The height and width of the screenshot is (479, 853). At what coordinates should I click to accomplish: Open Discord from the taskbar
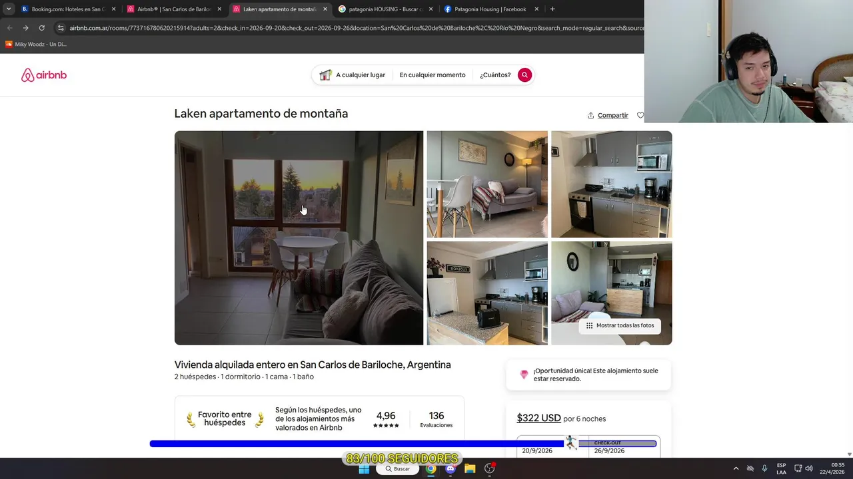[x=450, y=468]
